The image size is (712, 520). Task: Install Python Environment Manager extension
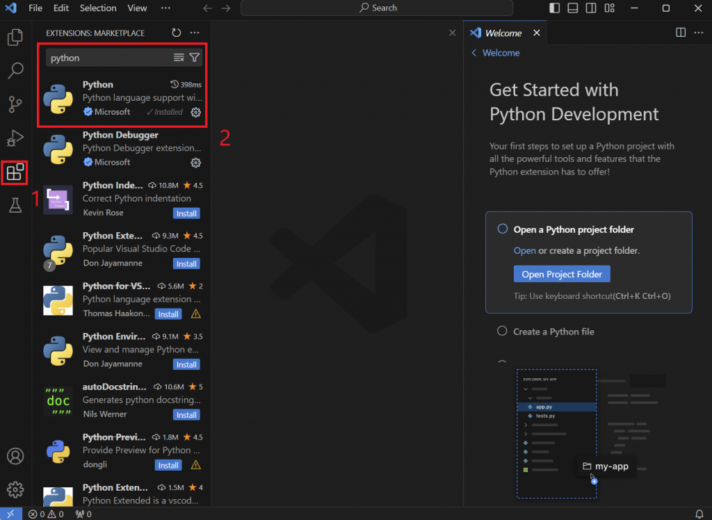click(186, 365)
